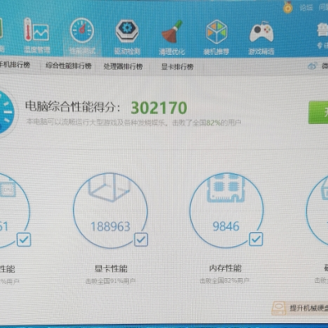The height and width of the screenshot is (328, 328).
Task: Open the 温度管理 temperature management icon
Action: (x=37, y=34)
